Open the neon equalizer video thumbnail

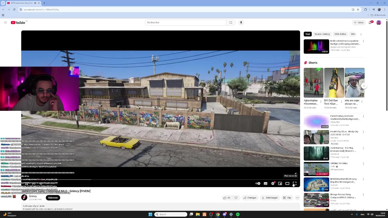point(316,46)
